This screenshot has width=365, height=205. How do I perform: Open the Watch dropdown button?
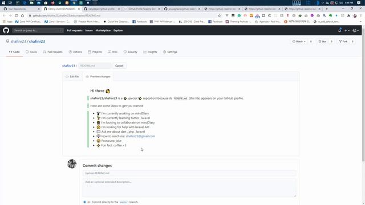pos(299,42)
